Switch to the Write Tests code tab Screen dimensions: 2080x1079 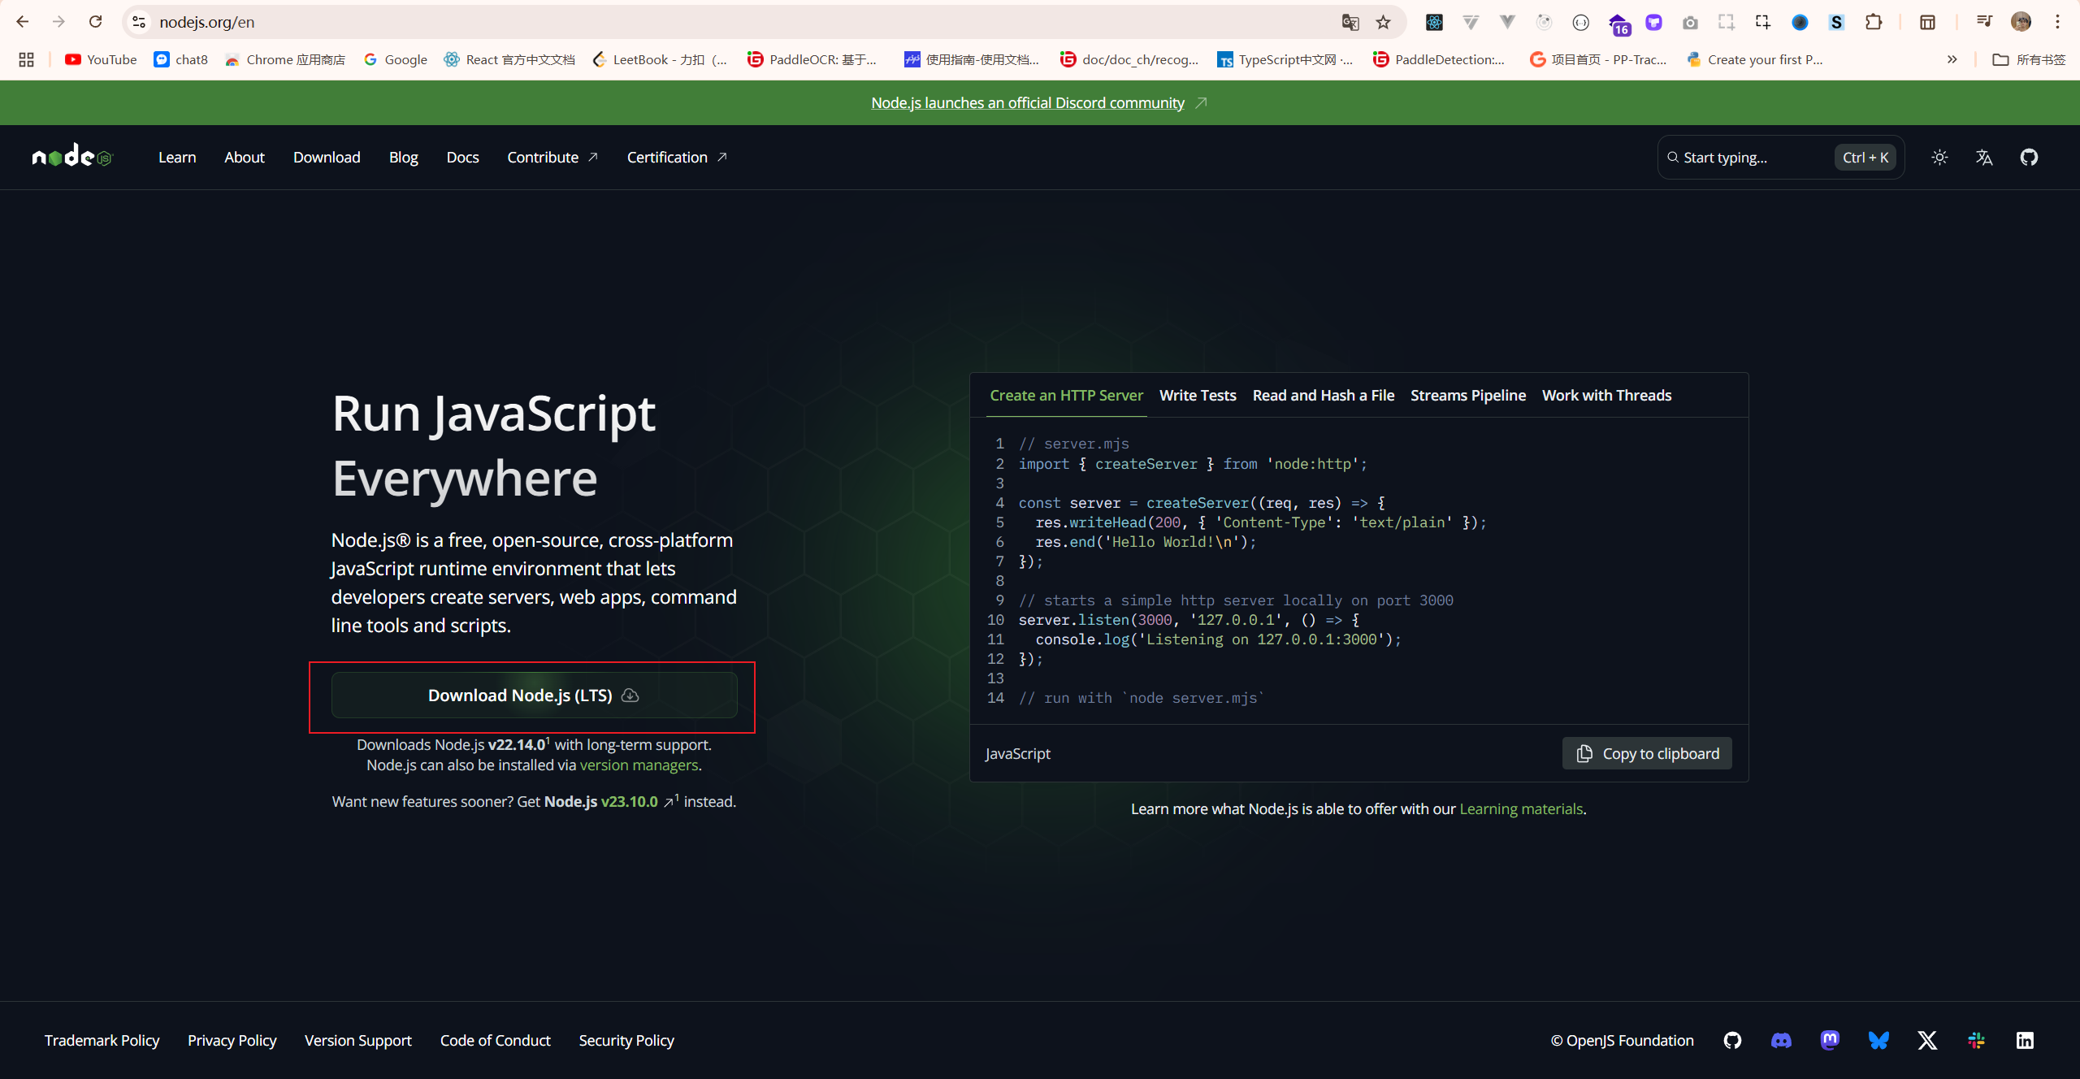pos(1198,396)
